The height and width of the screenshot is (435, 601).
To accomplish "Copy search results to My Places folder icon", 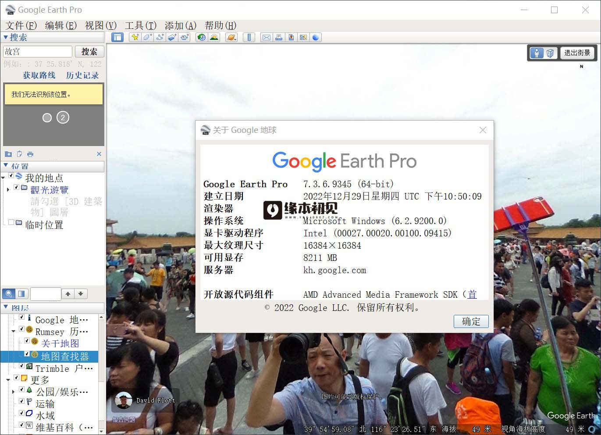I will [x=8, y=154].
